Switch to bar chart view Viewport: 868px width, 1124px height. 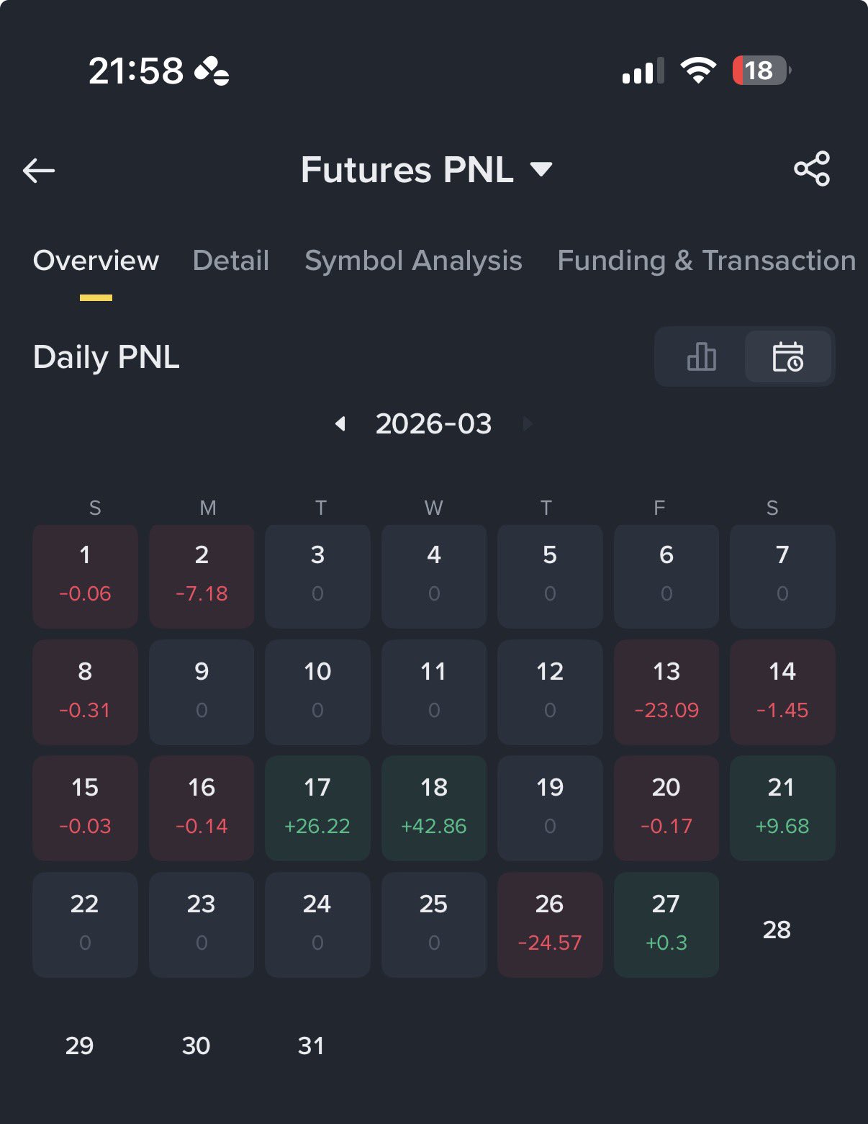click(x=701, y=357)
